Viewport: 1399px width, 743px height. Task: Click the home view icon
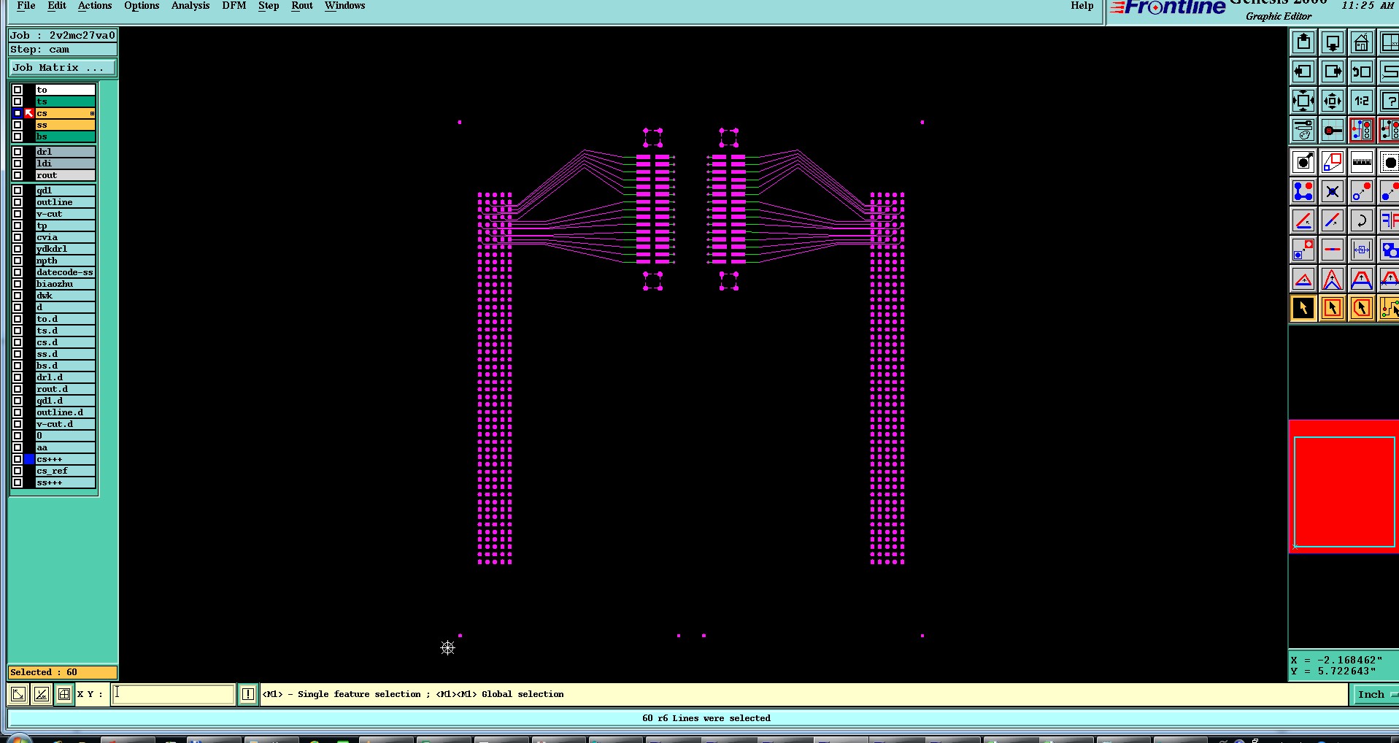point(1361,43)
